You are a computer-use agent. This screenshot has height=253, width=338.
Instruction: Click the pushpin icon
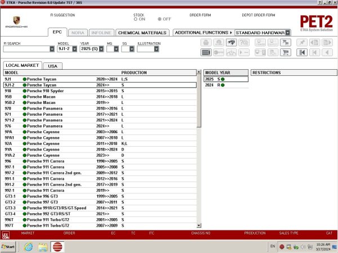(x=302, y=42)
